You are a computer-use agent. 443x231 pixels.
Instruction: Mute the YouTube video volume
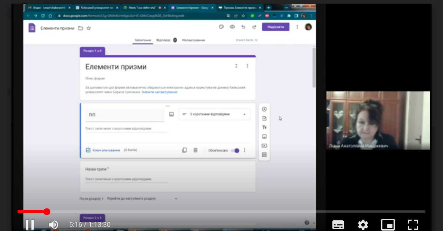(x=53, y=225)
